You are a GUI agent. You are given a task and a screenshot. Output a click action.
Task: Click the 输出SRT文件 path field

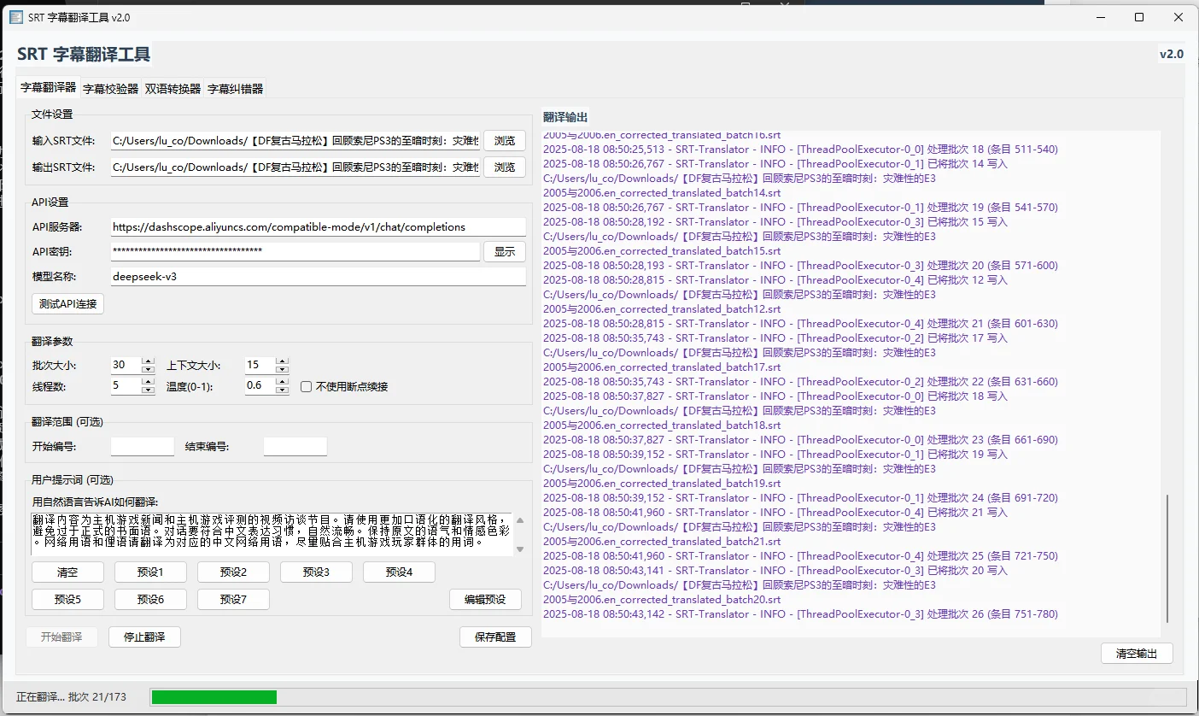pos(295,167)
